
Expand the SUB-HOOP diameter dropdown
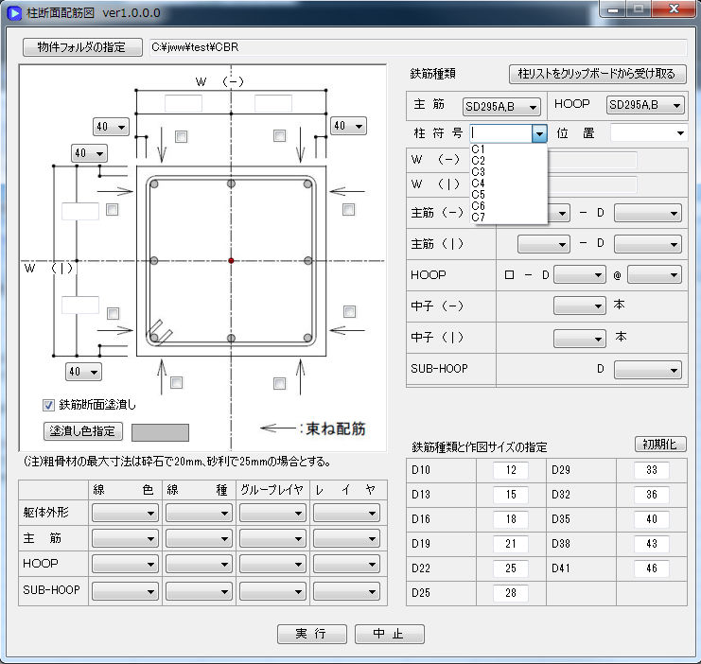pyautogui.click(x=647, y=370)
